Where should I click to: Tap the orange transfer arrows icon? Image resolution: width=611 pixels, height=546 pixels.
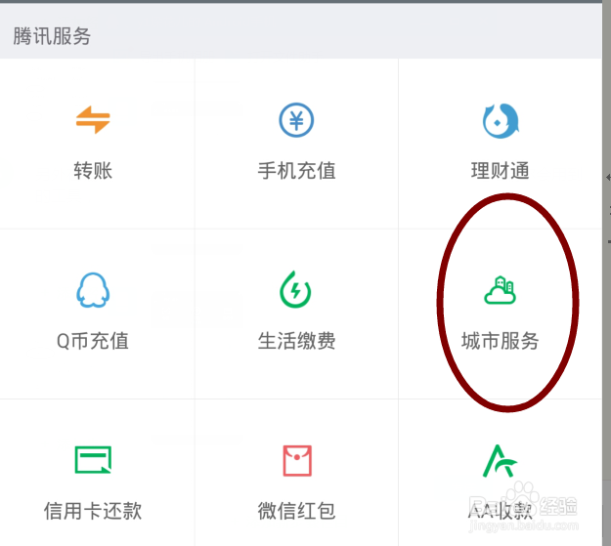coord(93,120)
